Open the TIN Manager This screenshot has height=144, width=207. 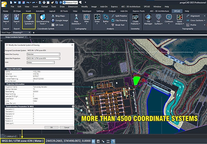click(x=148, y=20)
